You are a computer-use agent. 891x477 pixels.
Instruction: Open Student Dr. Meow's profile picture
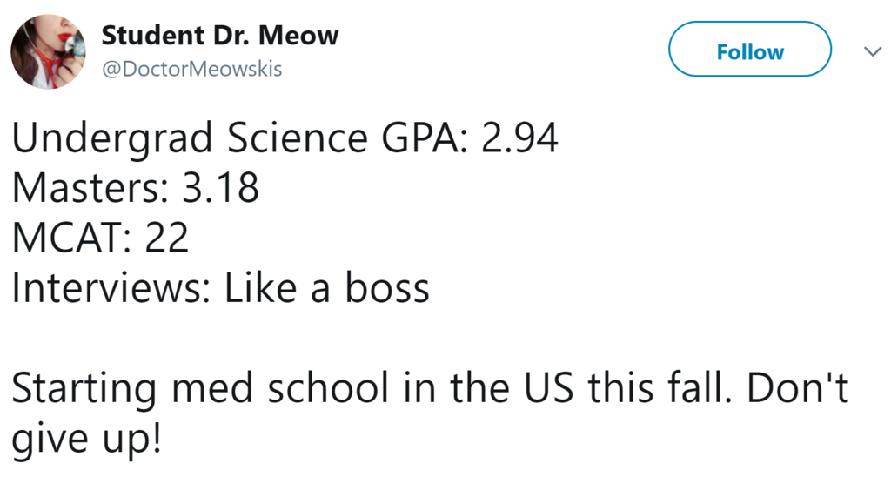48,52
